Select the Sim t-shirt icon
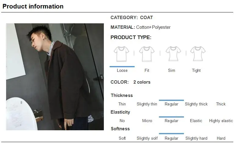Screen dimensions: 236x143 [173, 54]
